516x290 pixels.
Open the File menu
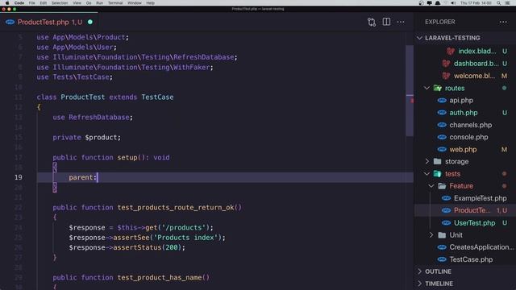point(32,3)
